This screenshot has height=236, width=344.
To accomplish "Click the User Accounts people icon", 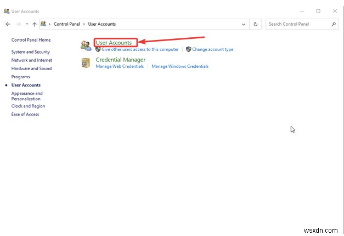I will [86, 46].
